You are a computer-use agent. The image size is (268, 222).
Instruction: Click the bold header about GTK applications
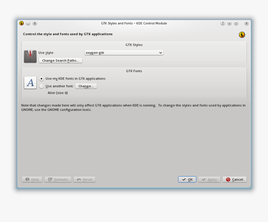pyautogui.click(x=68, y=34)
